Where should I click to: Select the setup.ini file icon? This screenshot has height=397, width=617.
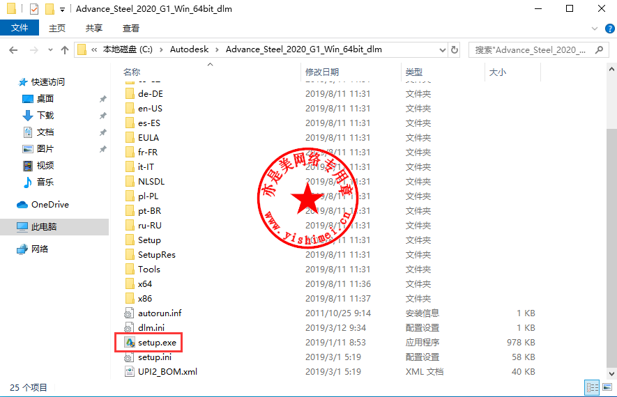point(129,357)
